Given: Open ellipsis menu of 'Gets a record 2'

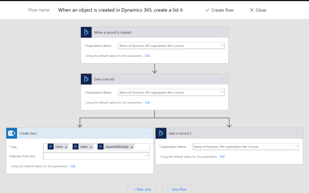Looking at the screenshot, I should click(297, 133).
